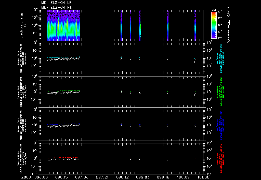Click the DEF rainbow color bar
Image resolution: width=261 pixels, height=180 pixels.
214,25
